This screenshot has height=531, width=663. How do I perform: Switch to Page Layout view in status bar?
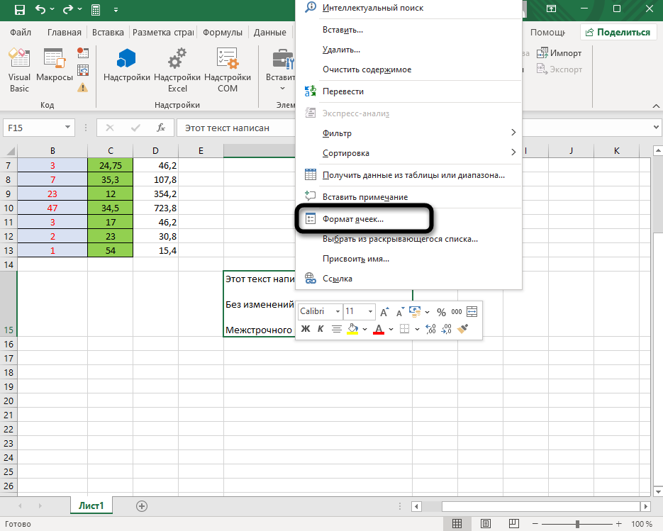point(484,524)
